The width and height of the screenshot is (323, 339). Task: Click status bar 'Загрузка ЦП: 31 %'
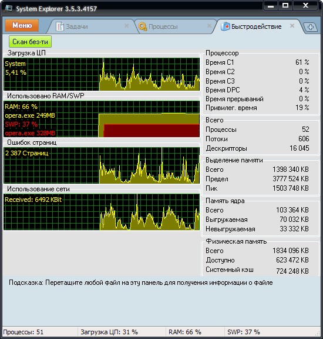[x=109, y=332]
